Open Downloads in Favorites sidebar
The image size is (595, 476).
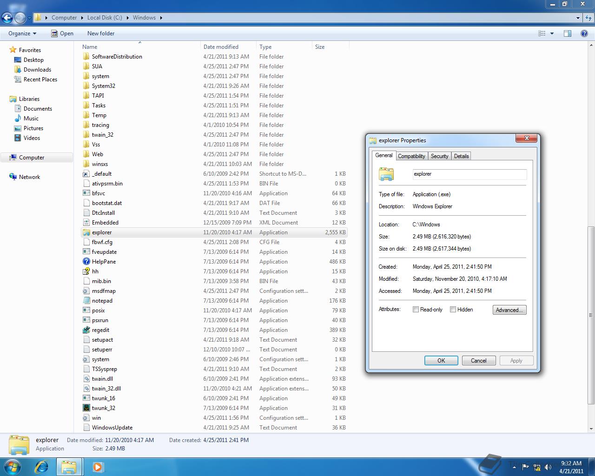click(x=37, y=70)
